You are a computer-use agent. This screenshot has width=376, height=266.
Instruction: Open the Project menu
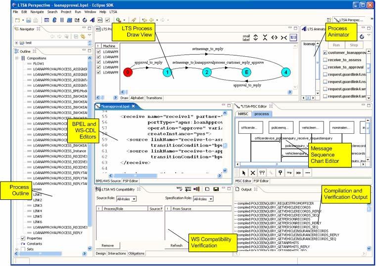click(66, 12)
